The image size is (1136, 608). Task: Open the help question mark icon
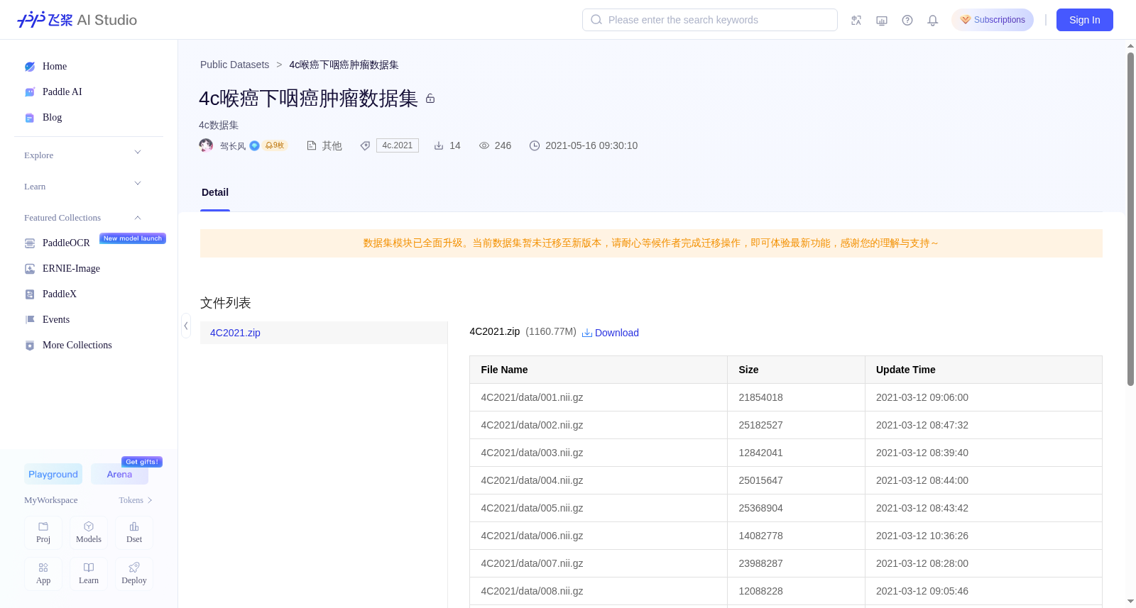coord(907,20)
